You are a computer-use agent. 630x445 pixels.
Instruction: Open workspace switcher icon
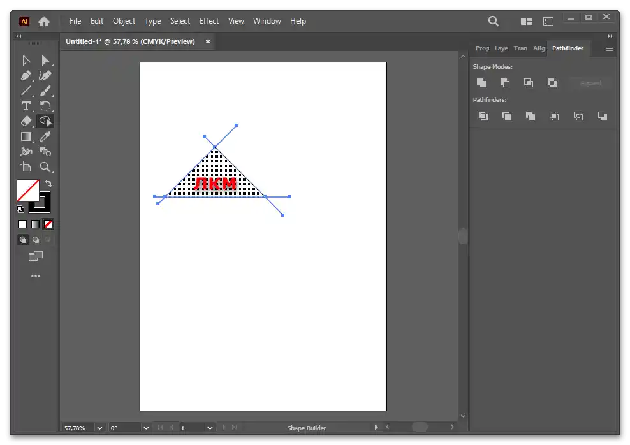pyautogui.click(x=548, y=21)
